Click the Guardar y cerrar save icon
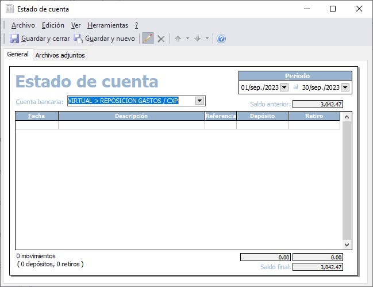Viewport: 373px width, 287px height. click(14, 39)
